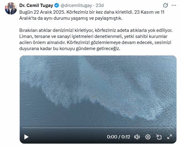Click the blue verified badge icon
Viewport: 181px width, 146px height.
point(57,5)
